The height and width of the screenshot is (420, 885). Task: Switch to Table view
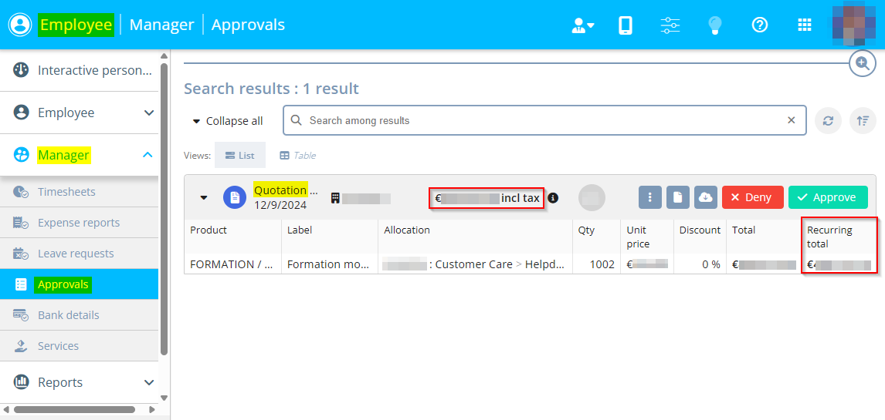297,155
